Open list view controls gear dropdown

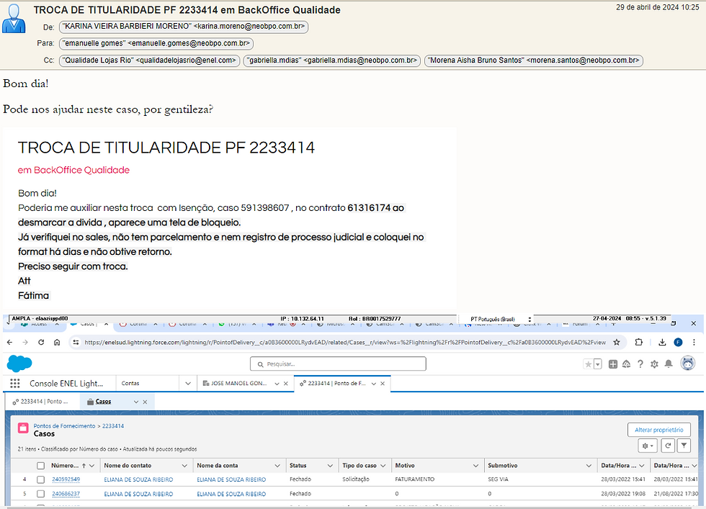pos(648,446)
